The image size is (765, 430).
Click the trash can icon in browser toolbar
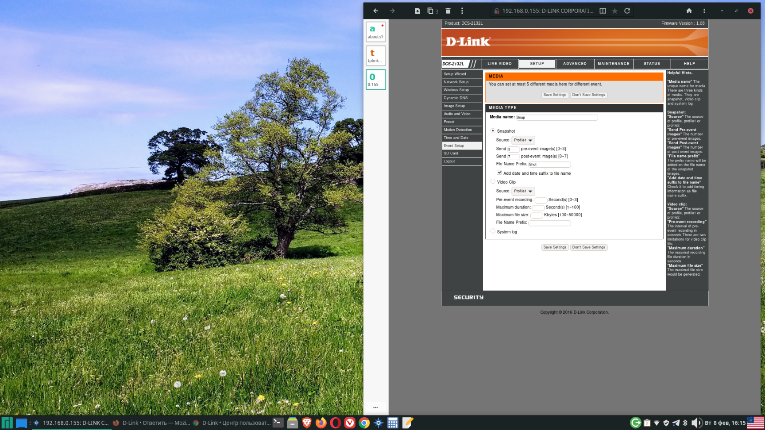pos(448,11)
